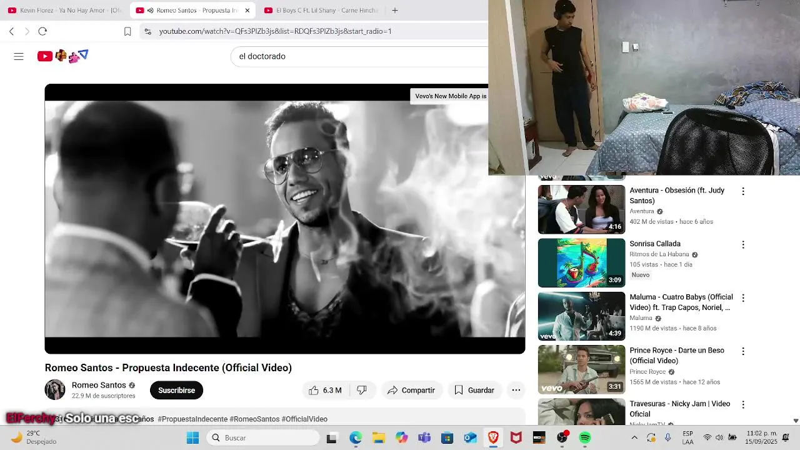Open the Romeo Santos channel name link
This screenshot has width=800, height=450.
99,385
